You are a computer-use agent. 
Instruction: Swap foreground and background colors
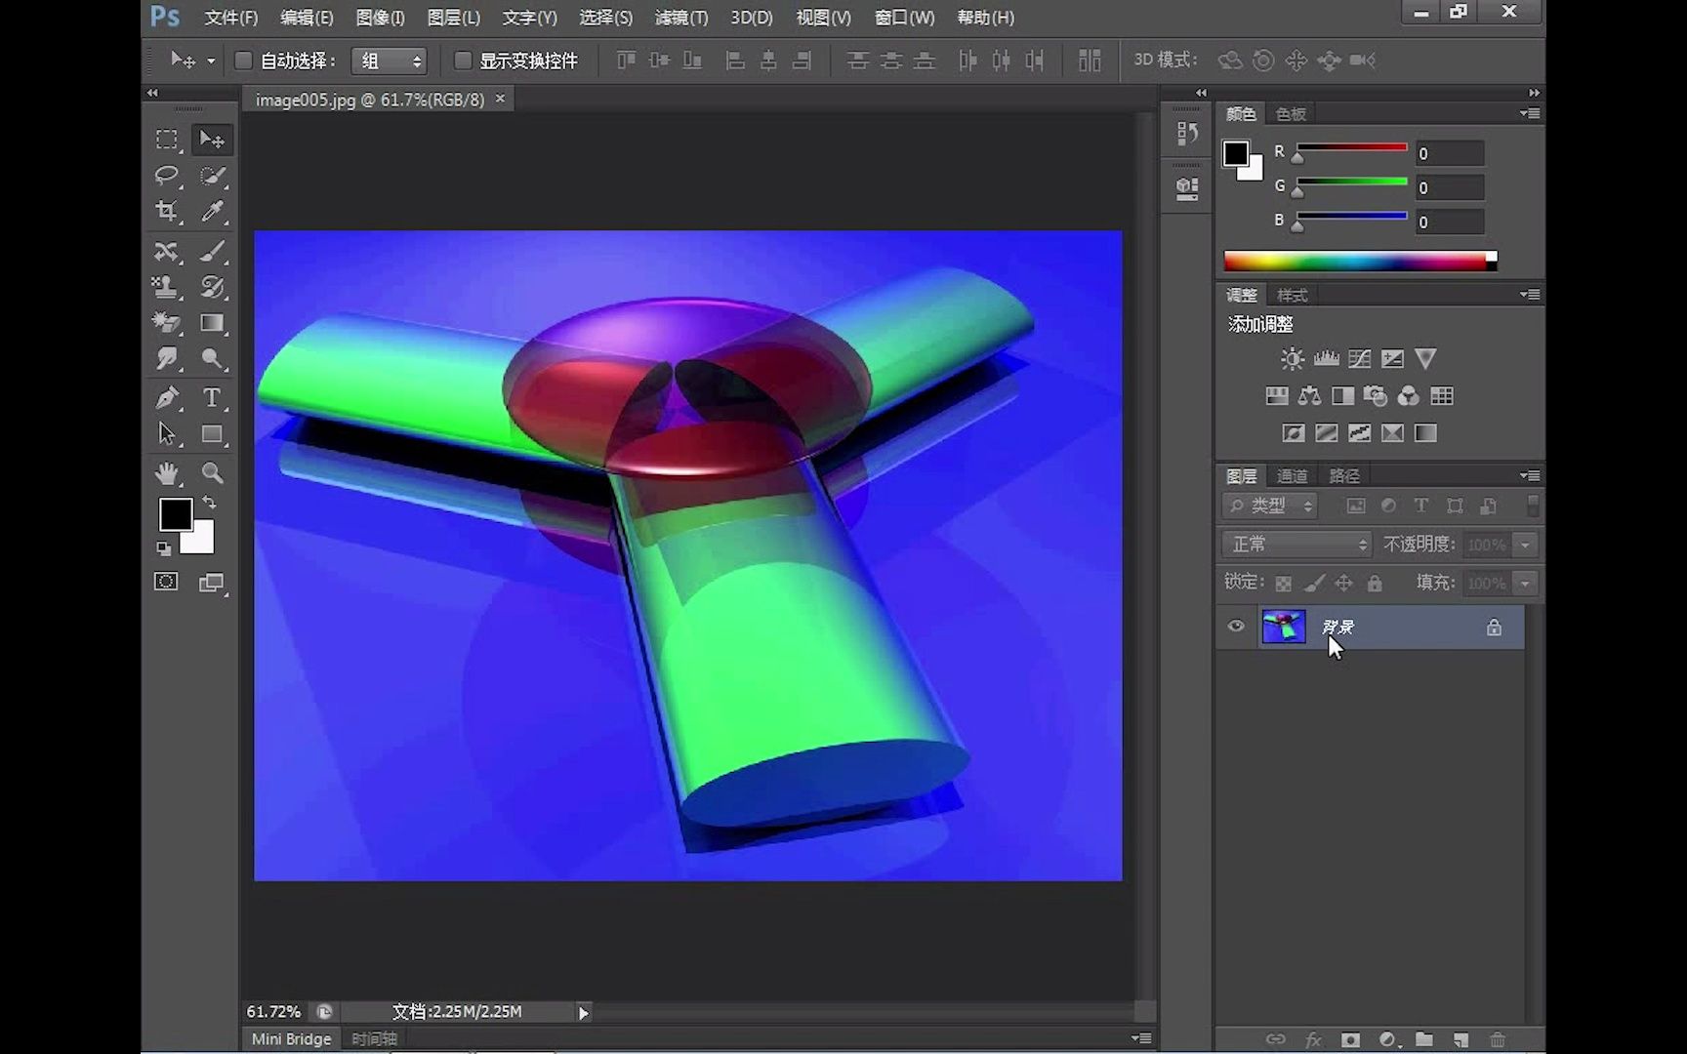coord(209,503)
